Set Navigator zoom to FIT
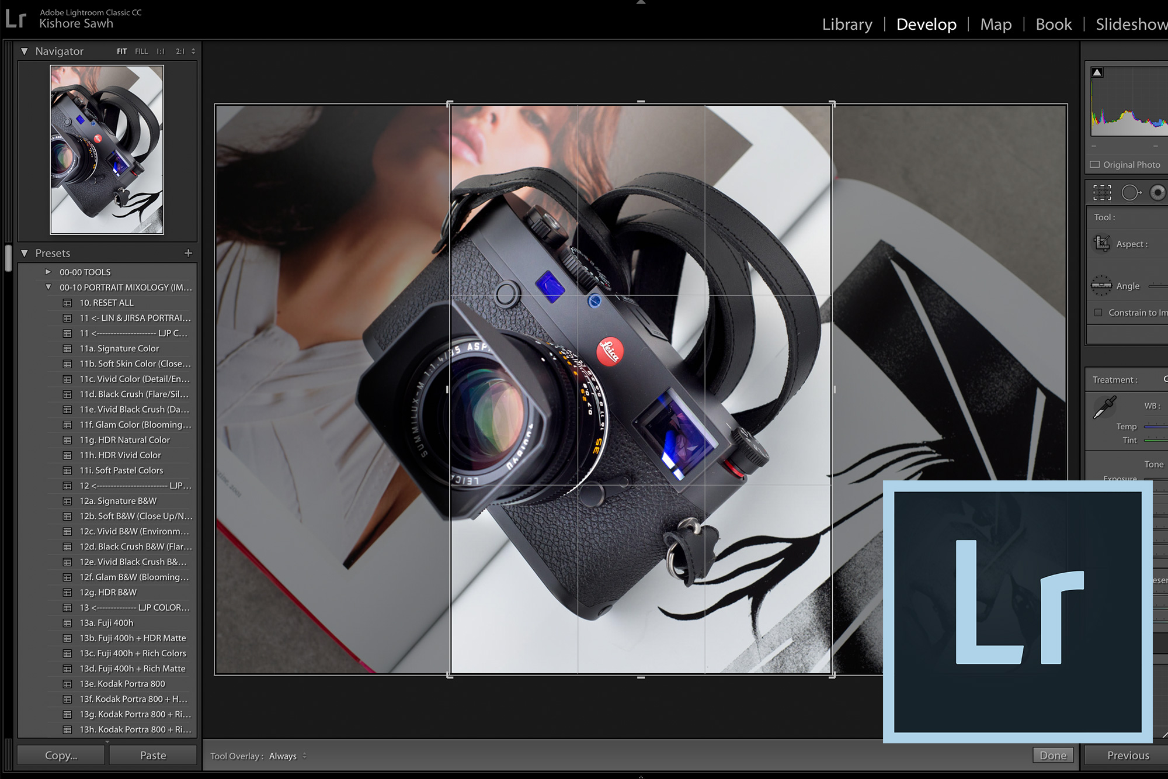This screenshot has height=779, width=1168. tap(121, 51)
